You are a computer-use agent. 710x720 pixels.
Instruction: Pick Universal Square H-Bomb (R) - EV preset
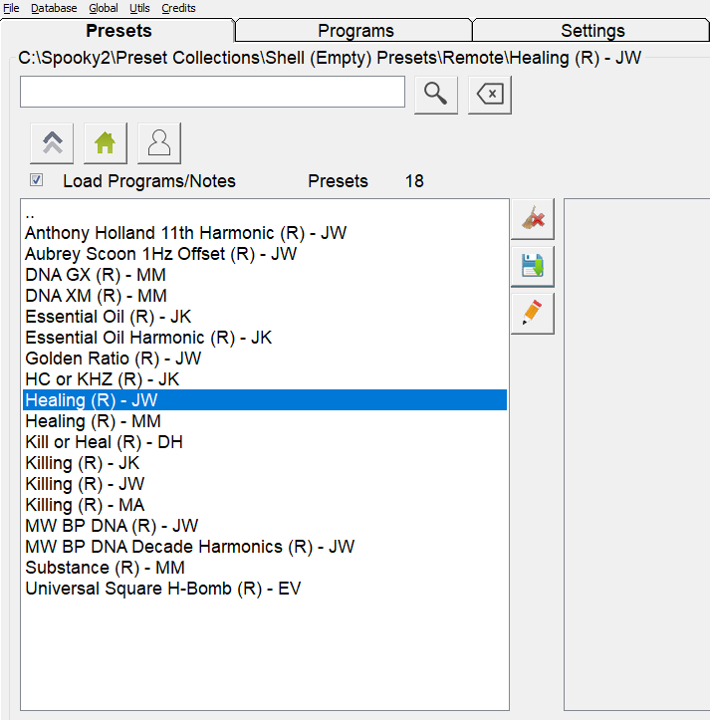pos(162,589)
